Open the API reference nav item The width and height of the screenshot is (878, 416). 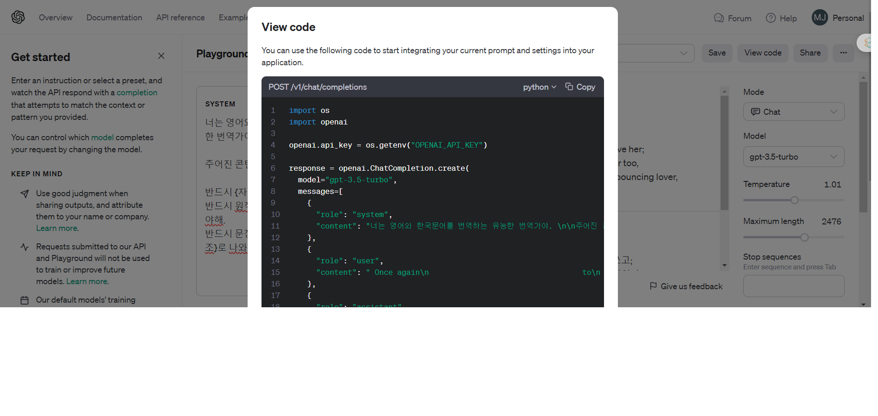tap(181, 18)
